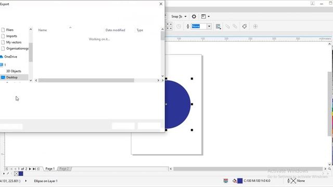Viewport: 333px width, 187px height.
Task: Click the quick customize plus icon
Action: [x=255, y=26]
